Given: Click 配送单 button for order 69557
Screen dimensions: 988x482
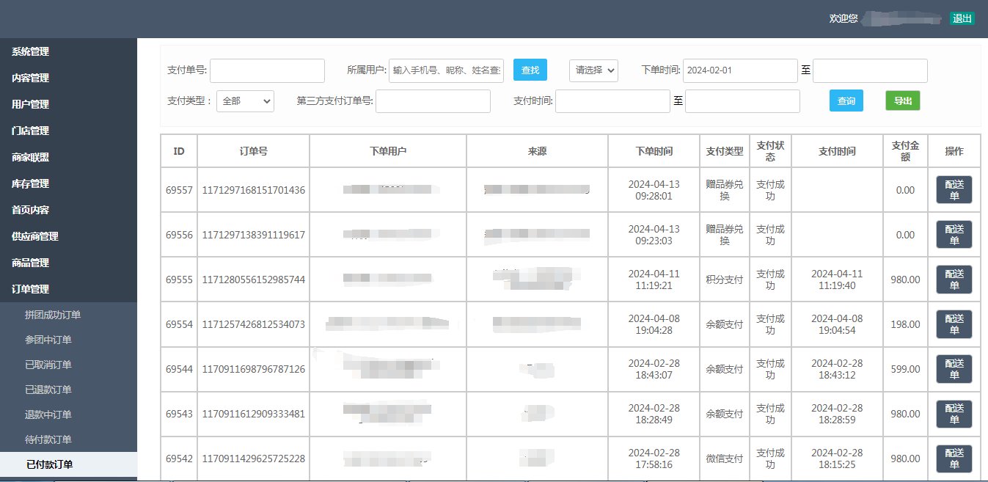Looking at the screenshot, I should point(954,190).
